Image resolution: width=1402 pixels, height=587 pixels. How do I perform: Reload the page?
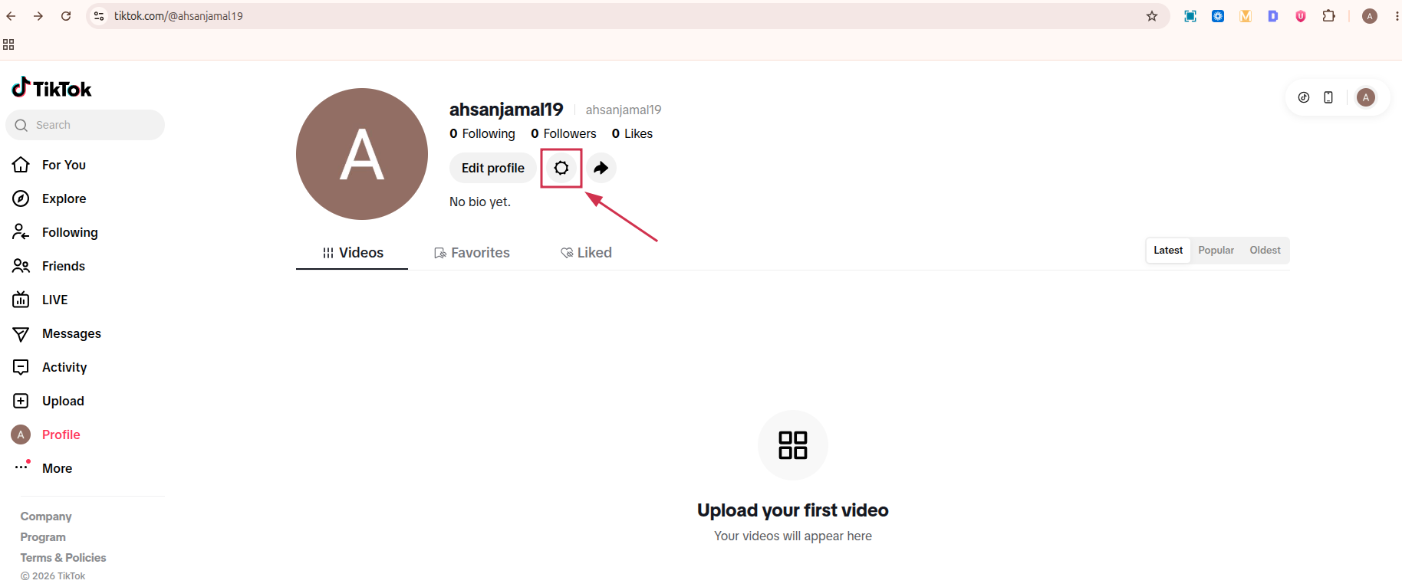point(66,16)
